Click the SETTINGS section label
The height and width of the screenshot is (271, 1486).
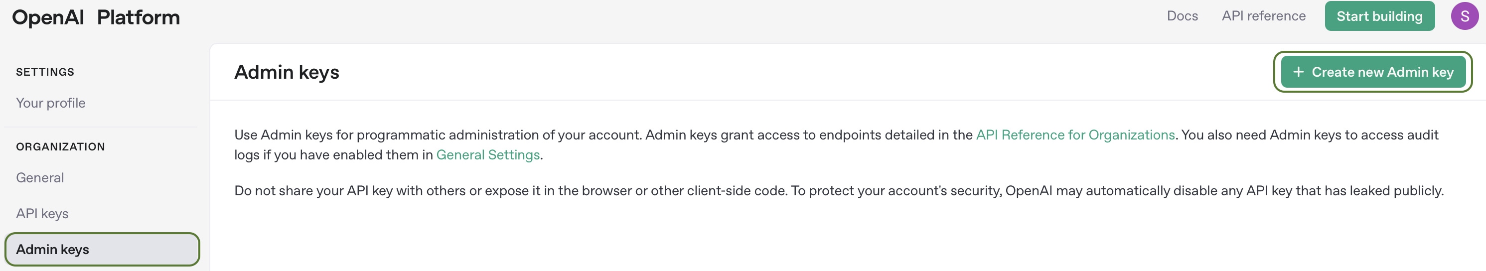[45, 72]
